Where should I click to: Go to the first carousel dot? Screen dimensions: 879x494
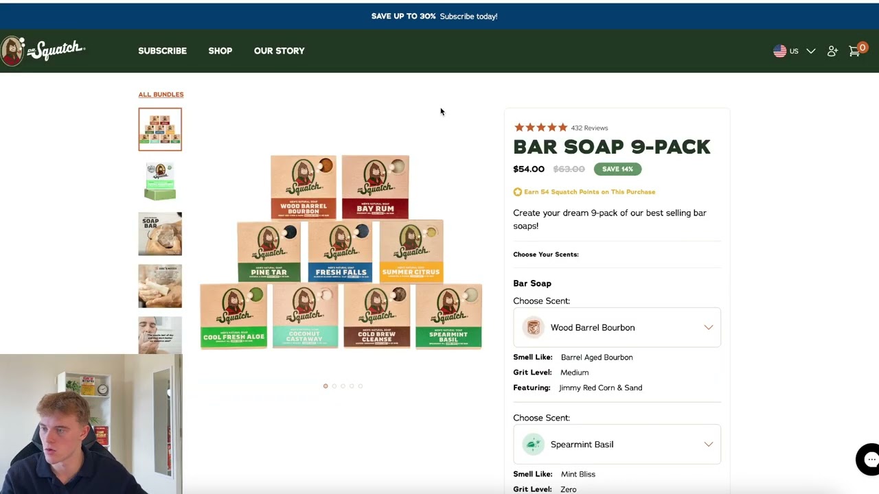326,386
